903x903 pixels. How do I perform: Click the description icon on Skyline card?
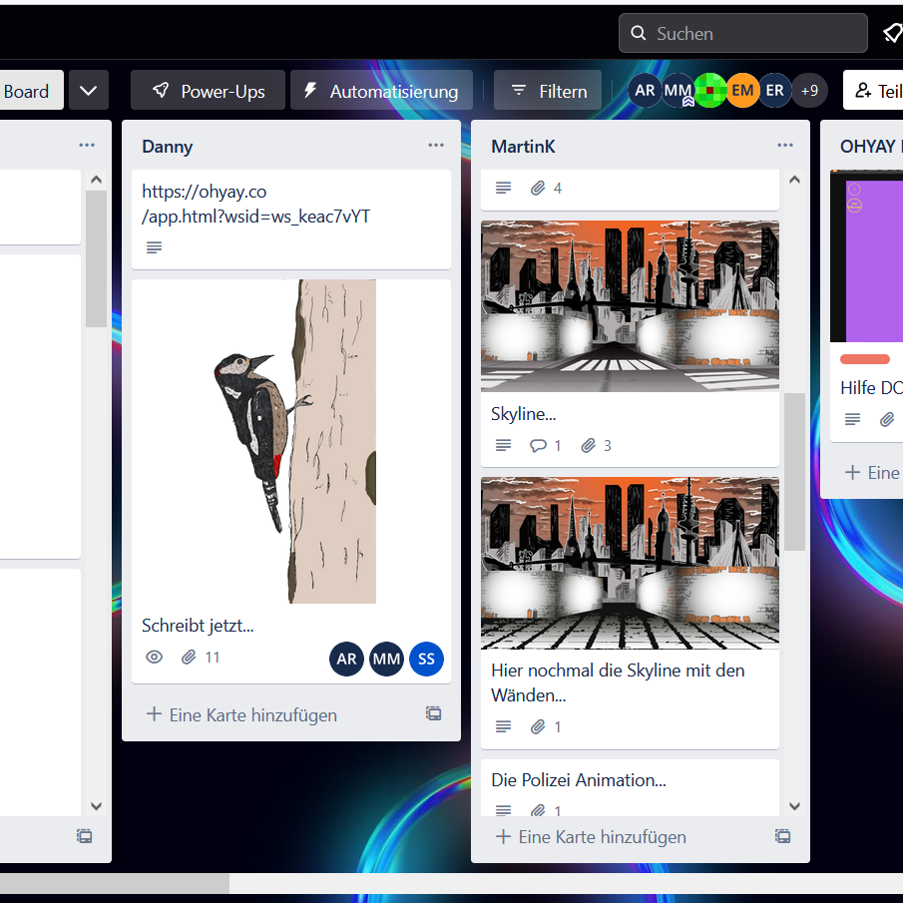point(503,446)
